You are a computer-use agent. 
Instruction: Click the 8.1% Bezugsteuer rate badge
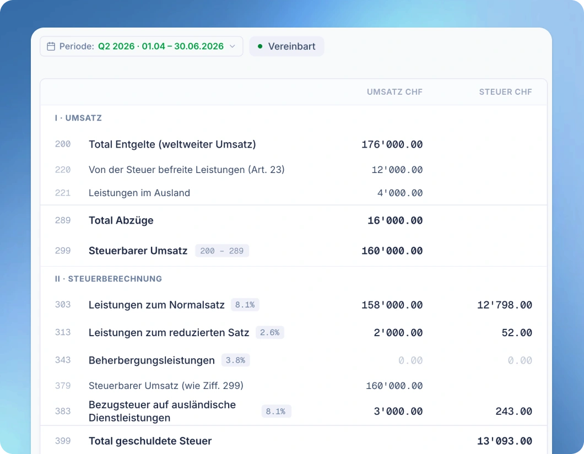[x=276, y=411]
